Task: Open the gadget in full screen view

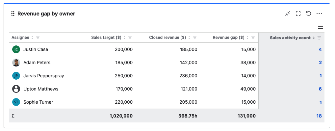Action: (x=298, y=14)
